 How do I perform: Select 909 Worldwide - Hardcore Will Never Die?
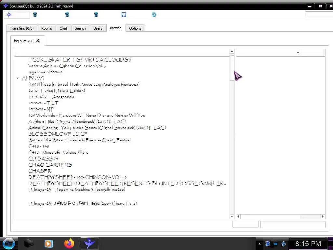coord(87,115)
